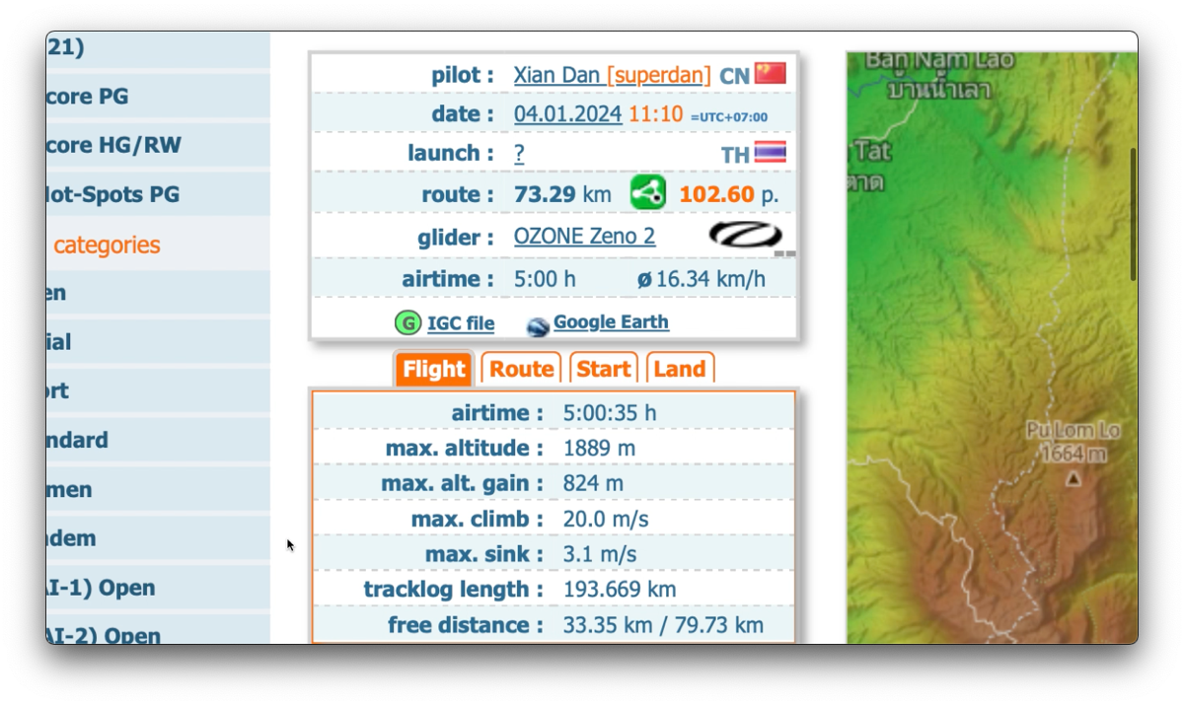This screenshot has width=1184, height=705.
Task: Click the max. sink 3.1 m/s value
Action: (600, 555)
